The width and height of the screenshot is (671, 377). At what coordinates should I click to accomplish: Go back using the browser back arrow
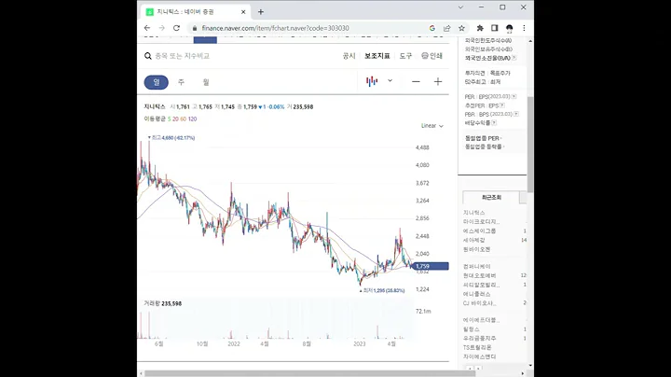pos(147,28)
